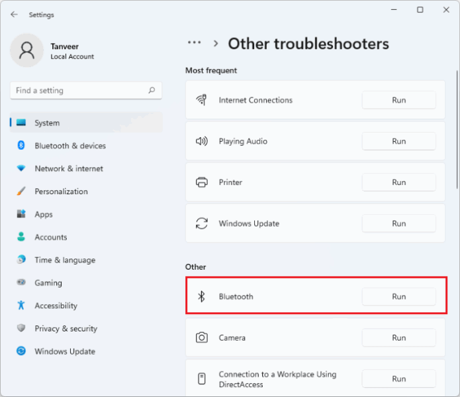Maximize the Settings window
The height and width of the screenshot is (397, 460).
point(420,10)
